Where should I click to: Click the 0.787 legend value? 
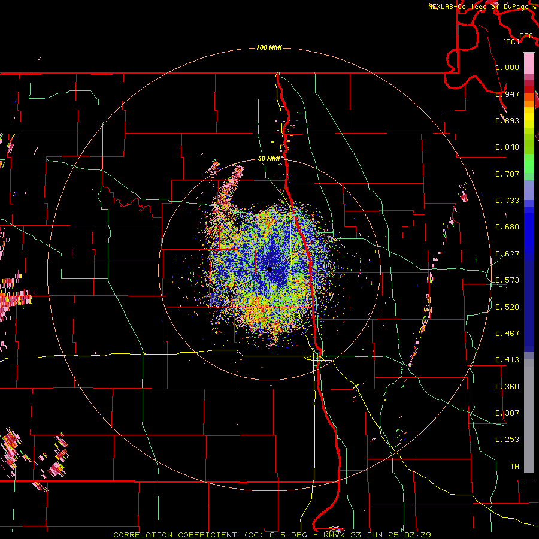[507, 174]
